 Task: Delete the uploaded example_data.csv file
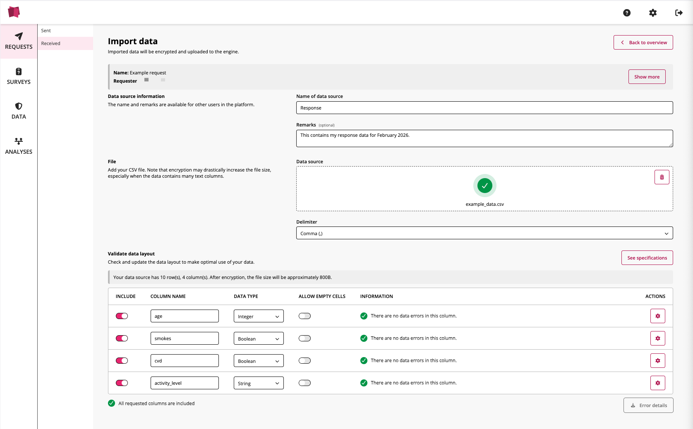[x=662, y=177]
